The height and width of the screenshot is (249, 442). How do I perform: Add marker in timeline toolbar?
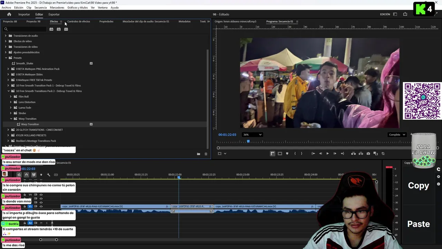tap(41, 175)
